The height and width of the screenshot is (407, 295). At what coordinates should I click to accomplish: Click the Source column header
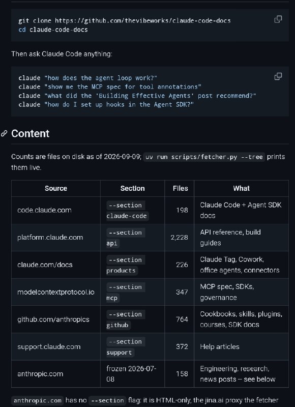point(56,188)
